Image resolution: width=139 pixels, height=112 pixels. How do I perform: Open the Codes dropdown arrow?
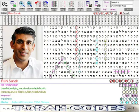(x=115, y=13)
